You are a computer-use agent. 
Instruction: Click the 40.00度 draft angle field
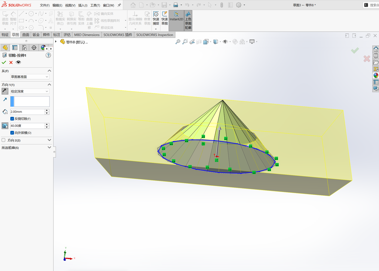click(27, 126)
